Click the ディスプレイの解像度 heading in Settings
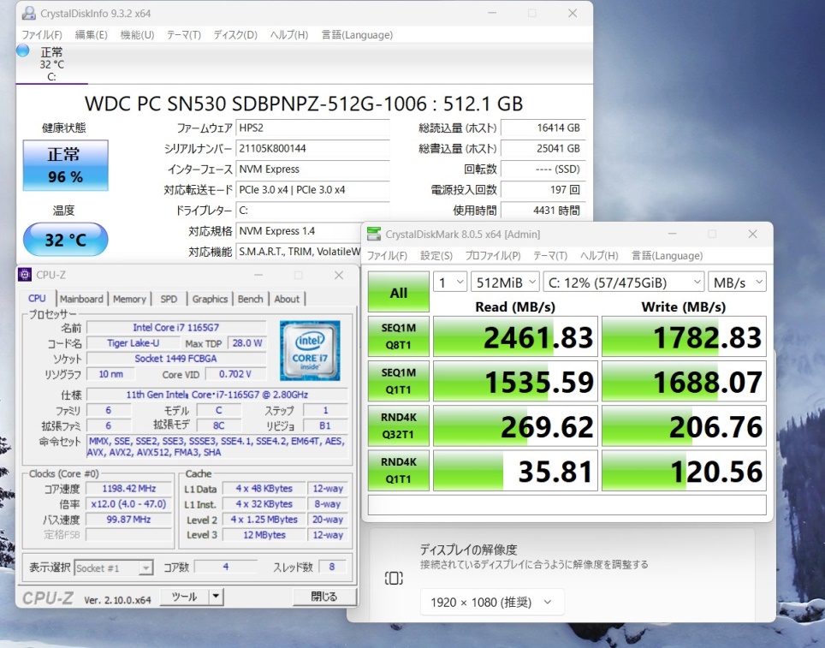This screenshot has height=648, width=825. point(468,550)
